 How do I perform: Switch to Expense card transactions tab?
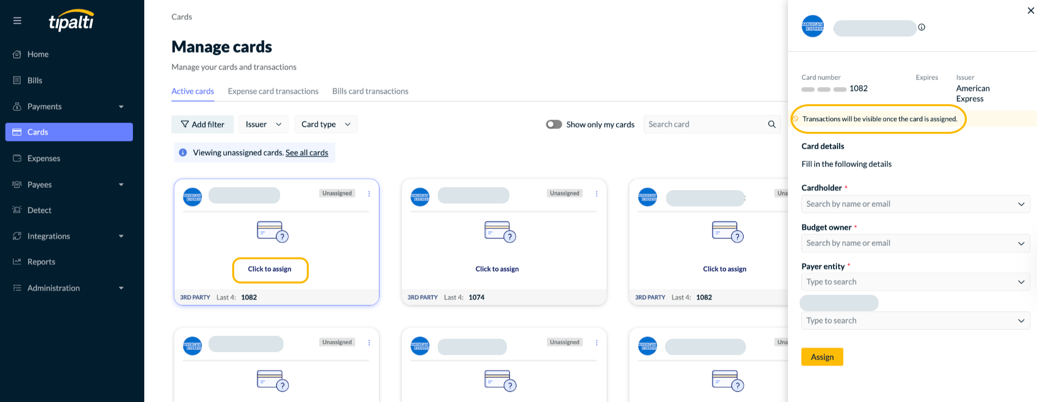[273, 91]
